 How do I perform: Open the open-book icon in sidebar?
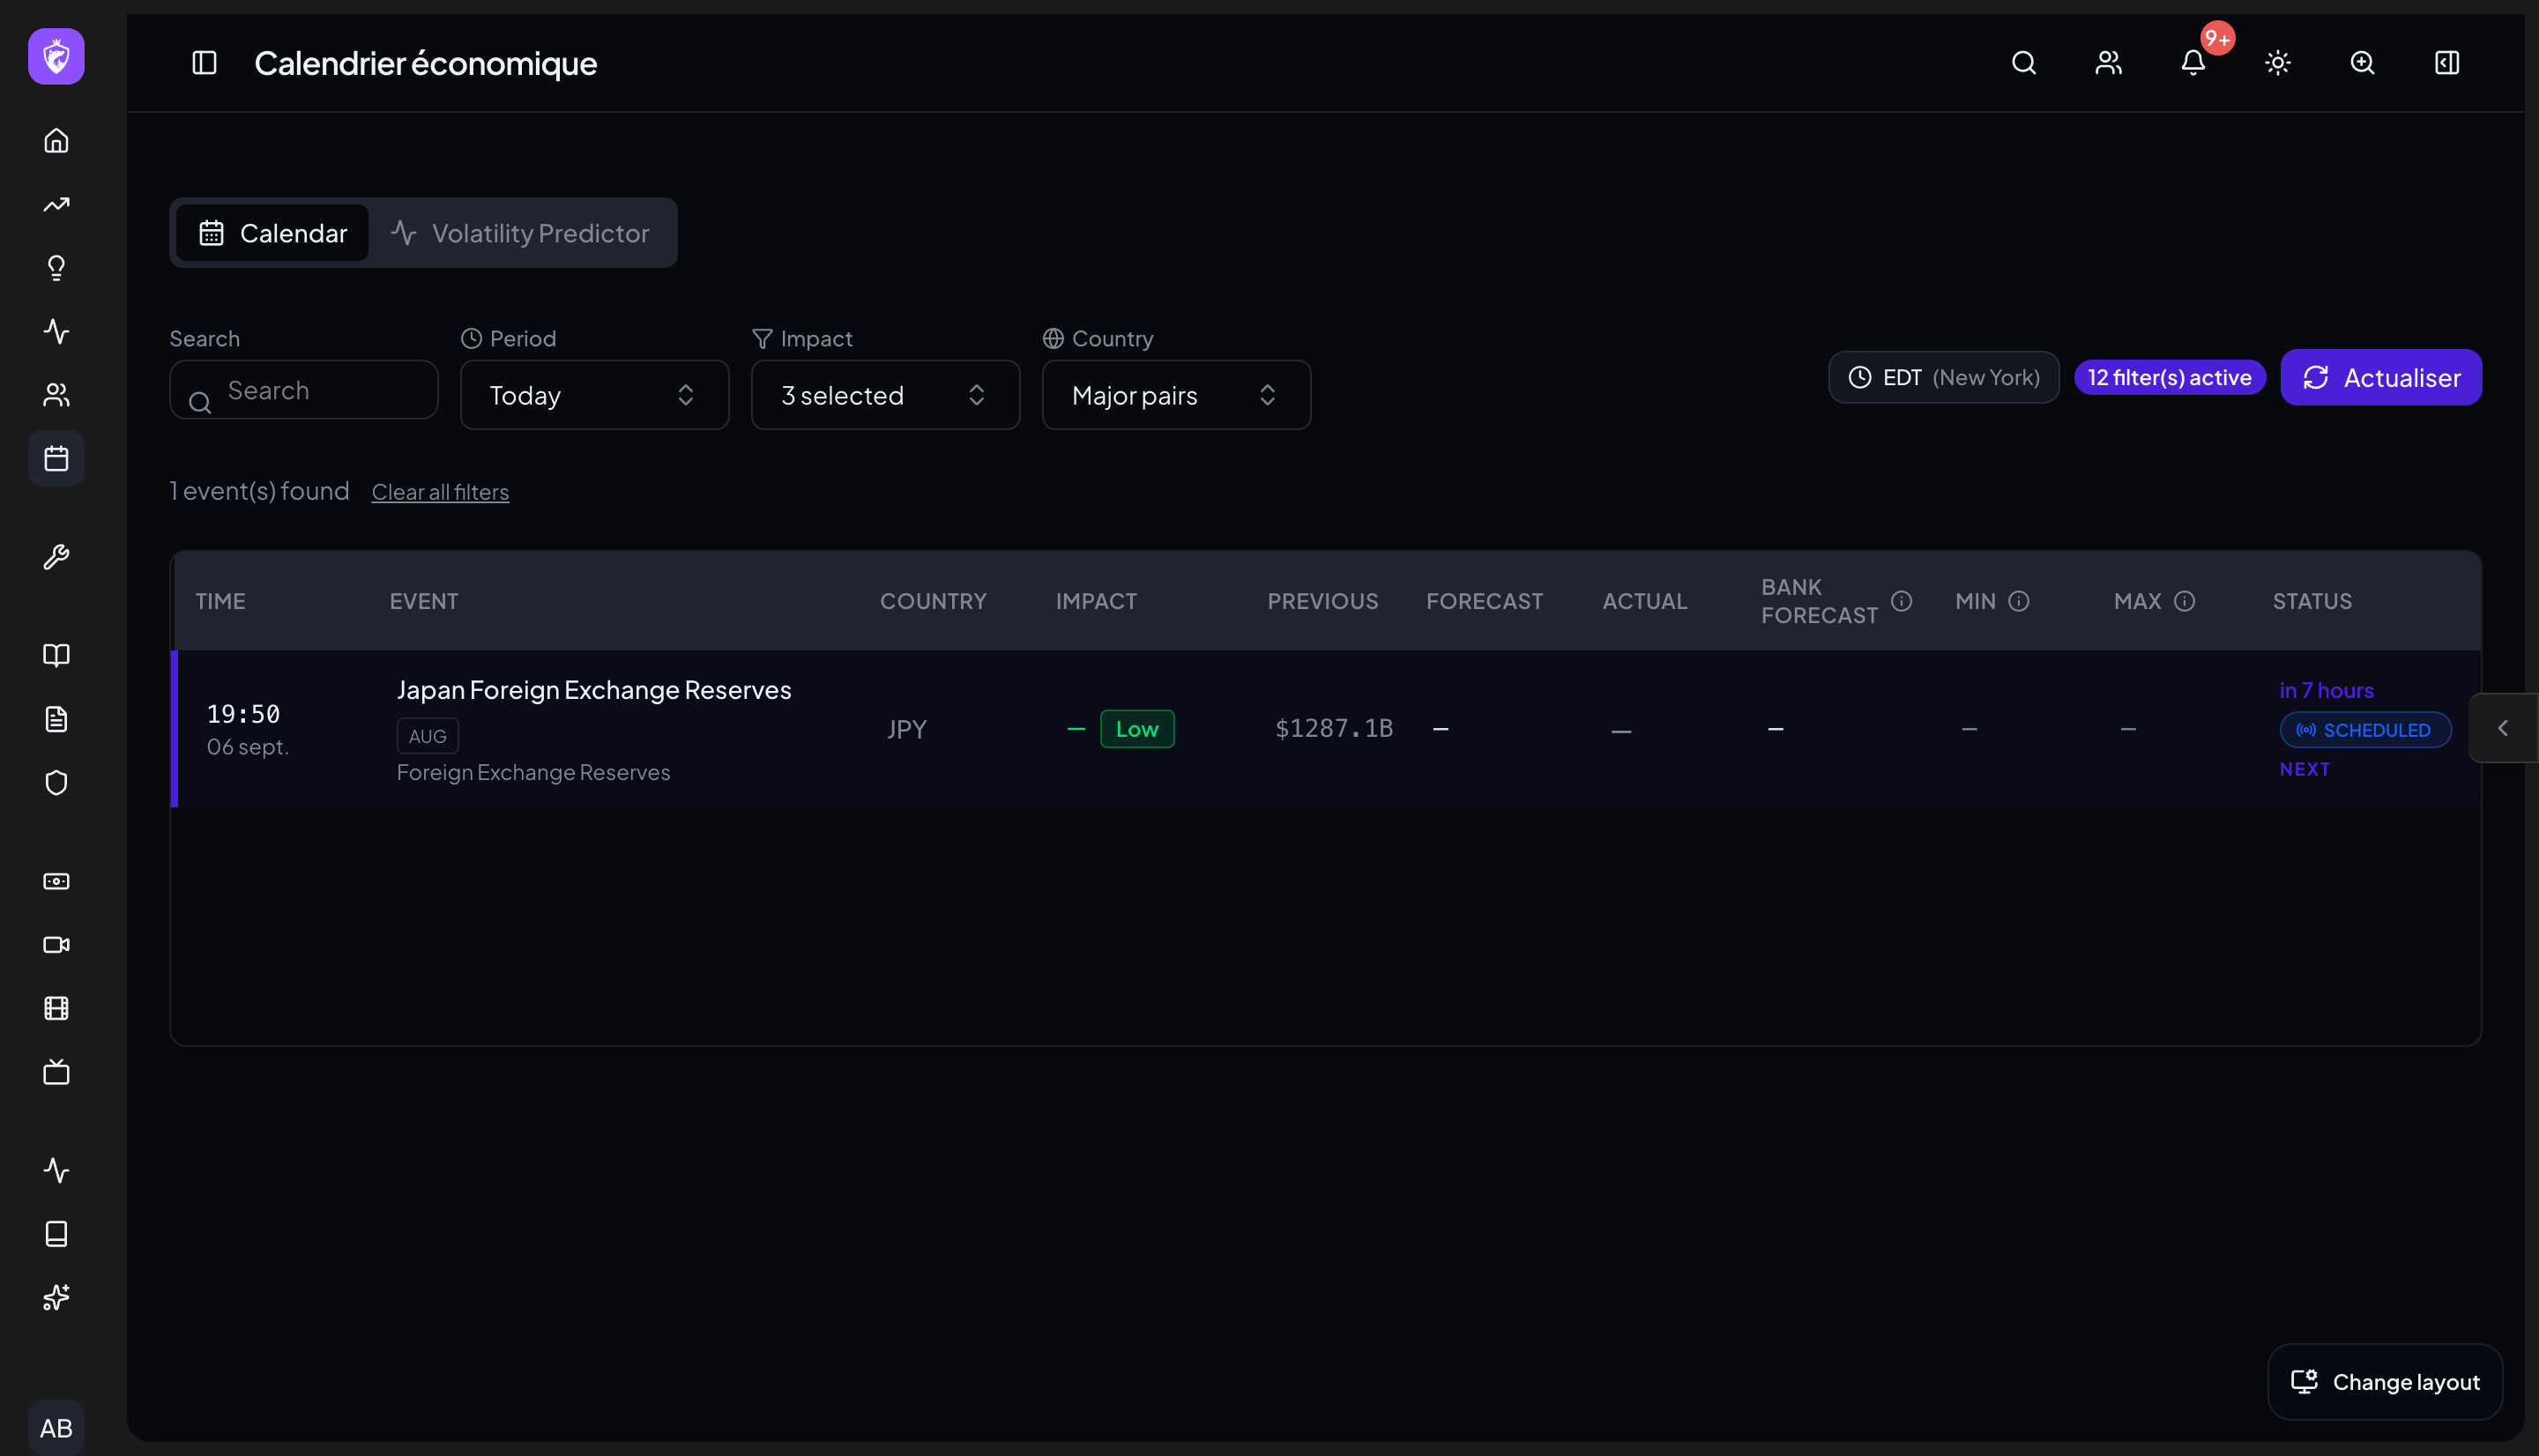point(56,655)
